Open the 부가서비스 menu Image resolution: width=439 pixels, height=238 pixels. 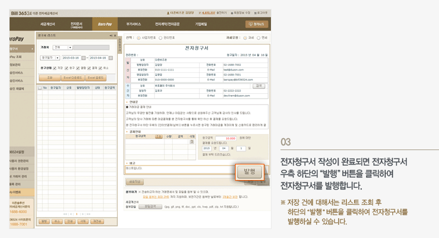(133, 25)
